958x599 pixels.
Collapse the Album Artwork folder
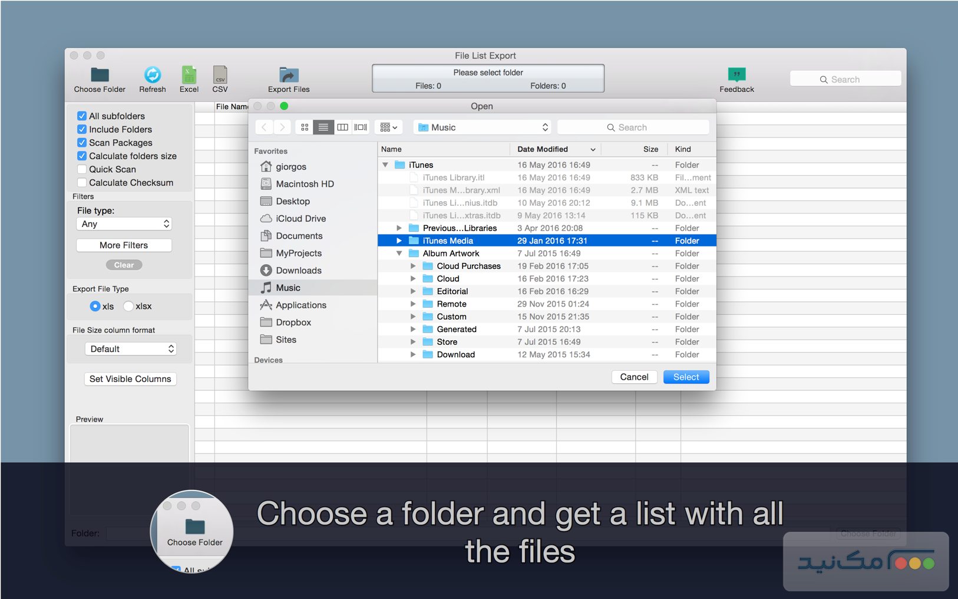pyautogui.click(x=399, y=253)
